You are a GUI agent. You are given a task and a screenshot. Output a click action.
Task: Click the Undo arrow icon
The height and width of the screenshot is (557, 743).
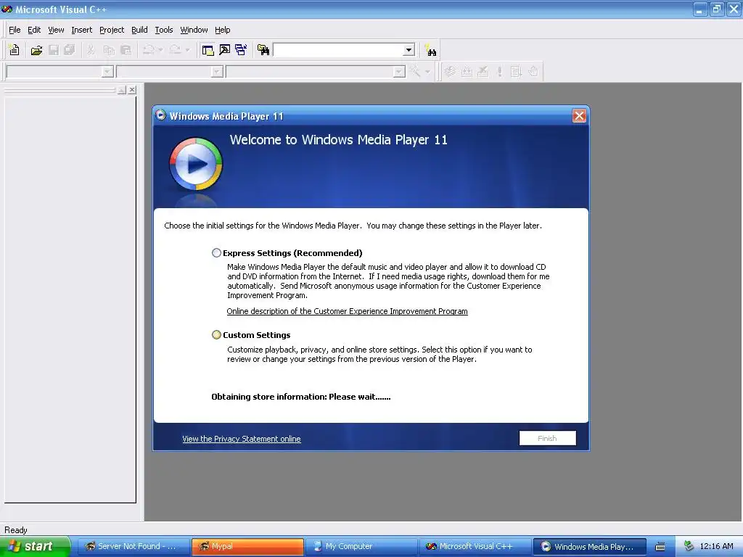pos(149,50)
